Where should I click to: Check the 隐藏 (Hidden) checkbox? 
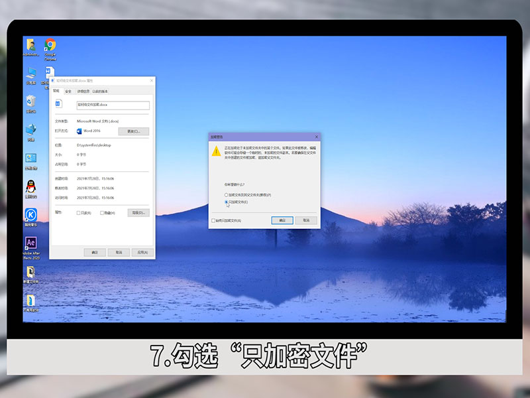(101, 213)
